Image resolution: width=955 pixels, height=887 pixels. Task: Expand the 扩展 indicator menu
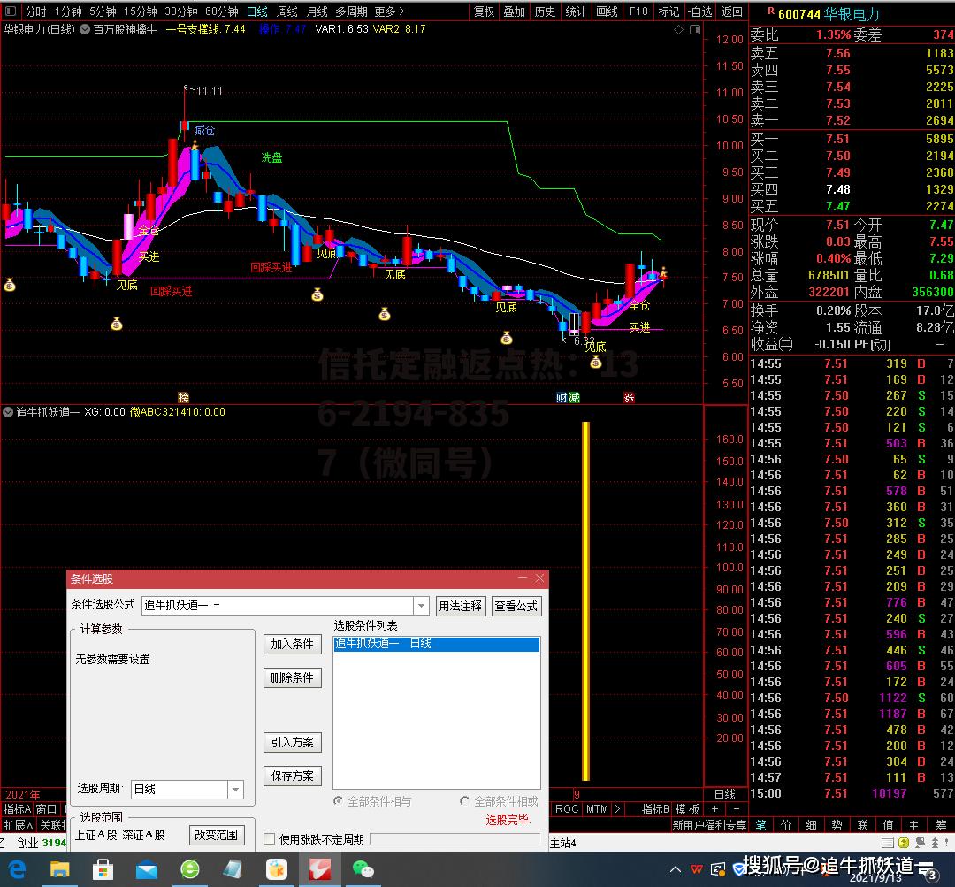click(x=19, y=825)
